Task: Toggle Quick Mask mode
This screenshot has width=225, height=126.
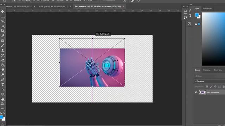Action: point(2,124)
